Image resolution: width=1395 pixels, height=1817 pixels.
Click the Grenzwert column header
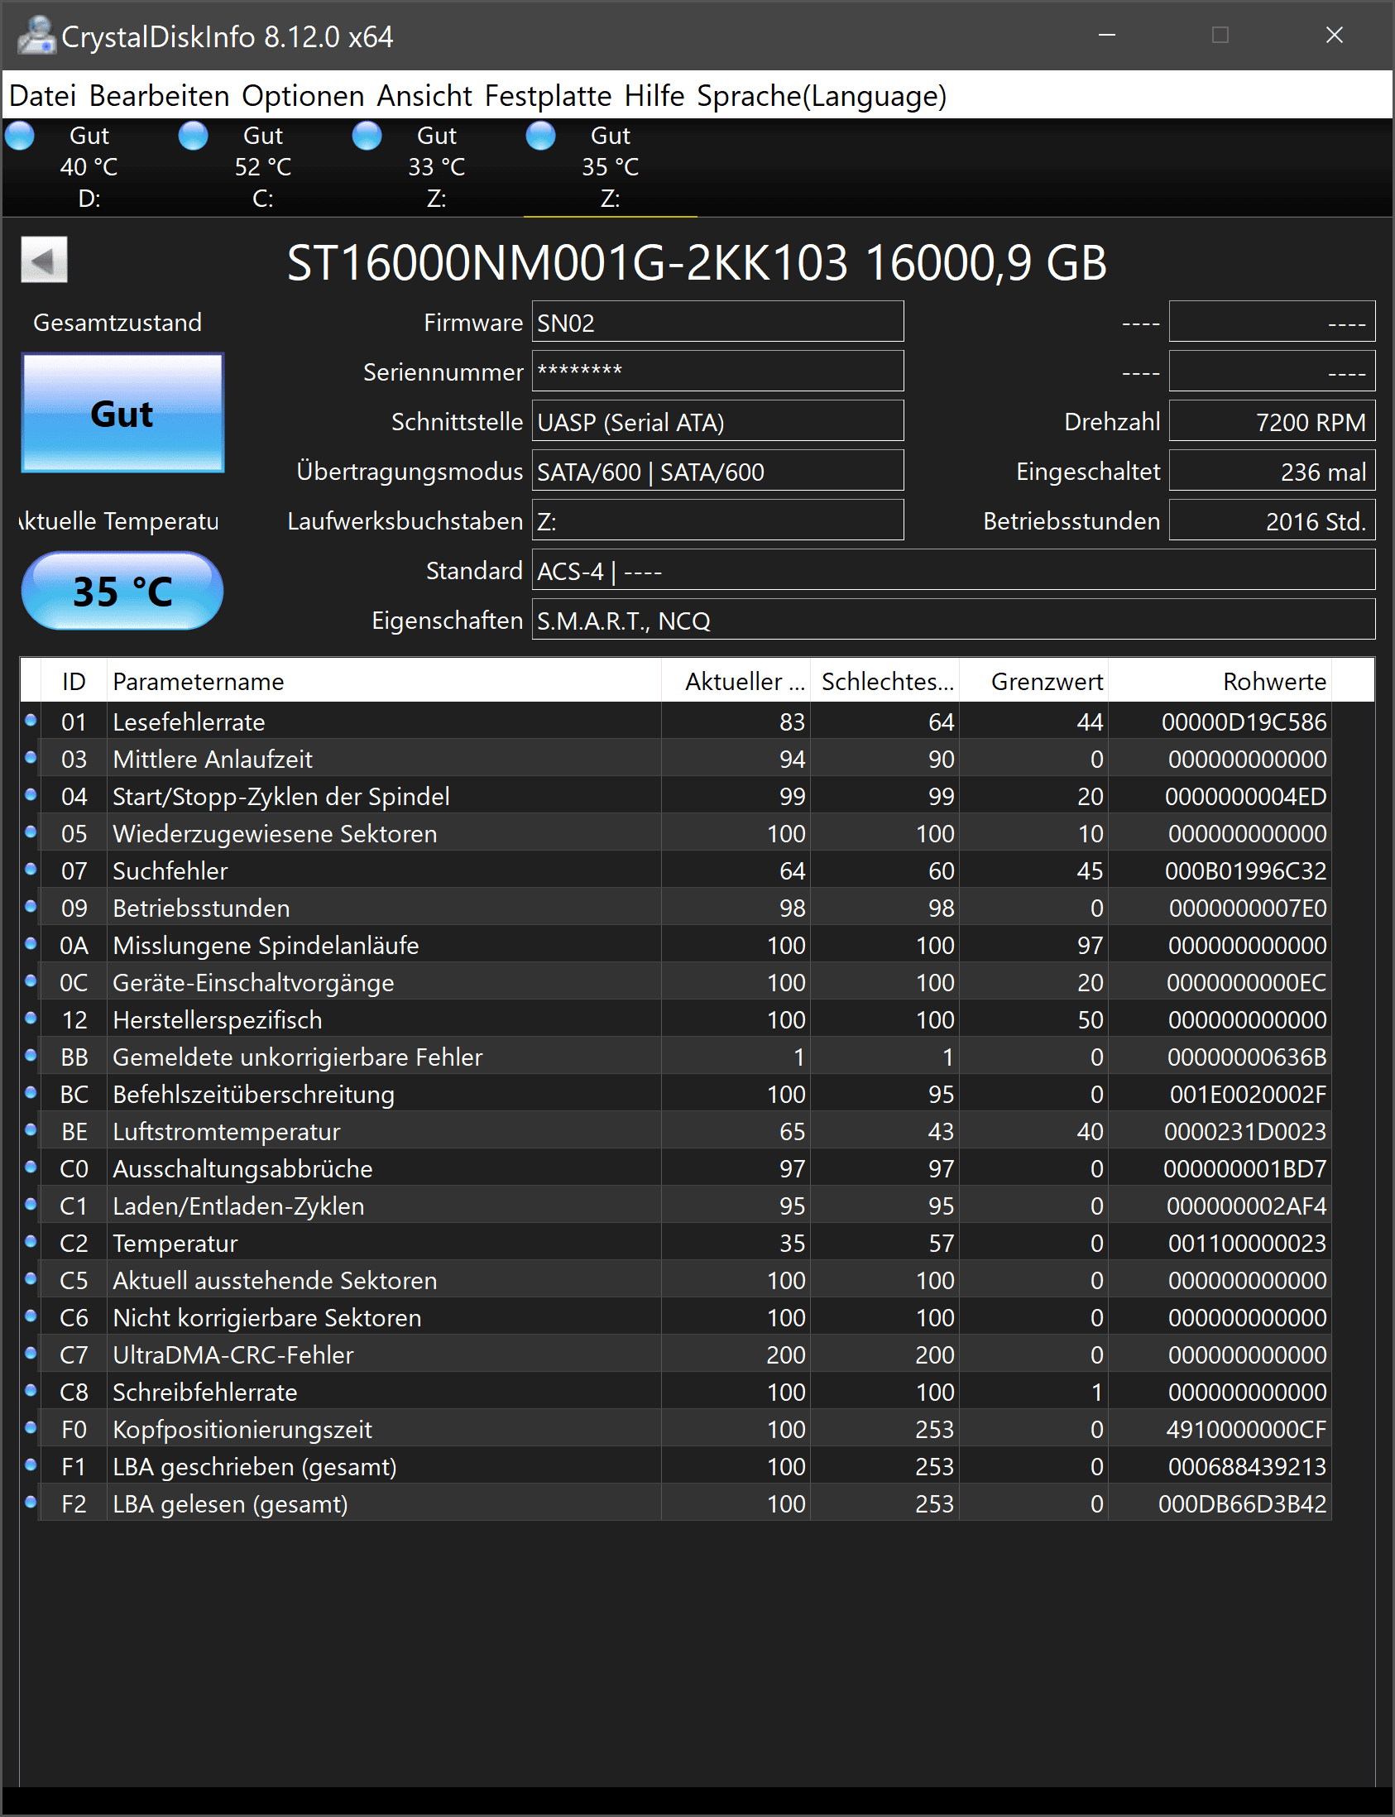click(x=1033, y=681)
